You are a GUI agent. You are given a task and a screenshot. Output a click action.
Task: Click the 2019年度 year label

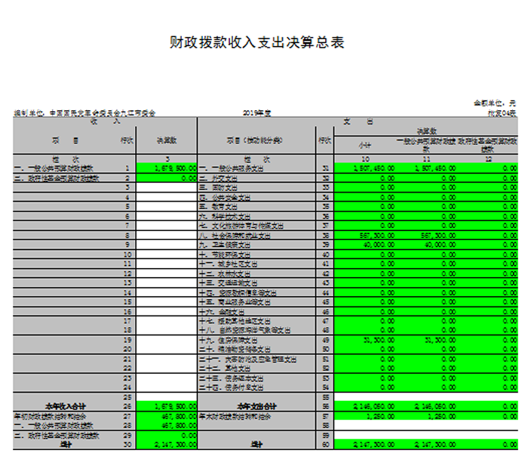(258, 113)
